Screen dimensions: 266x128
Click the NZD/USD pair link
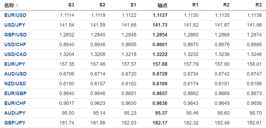(15, 84)
